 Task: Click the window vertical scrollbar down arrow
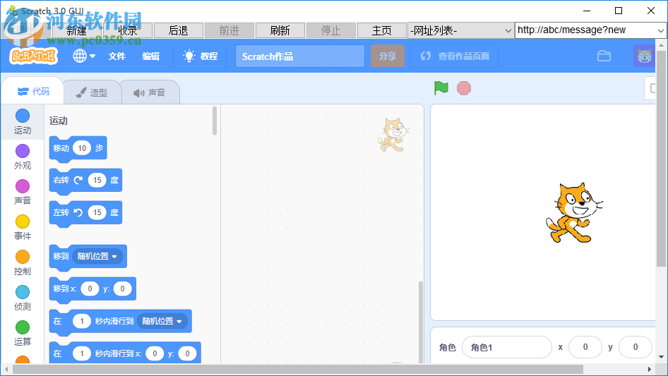(661, 357)
